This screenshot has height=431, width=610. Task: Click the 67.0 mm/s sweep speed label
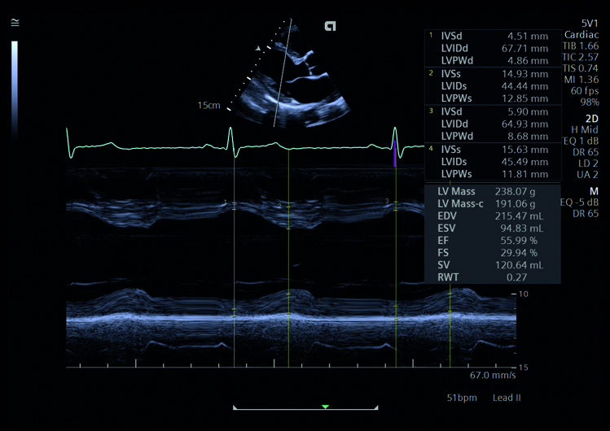[x=490, y=377]
